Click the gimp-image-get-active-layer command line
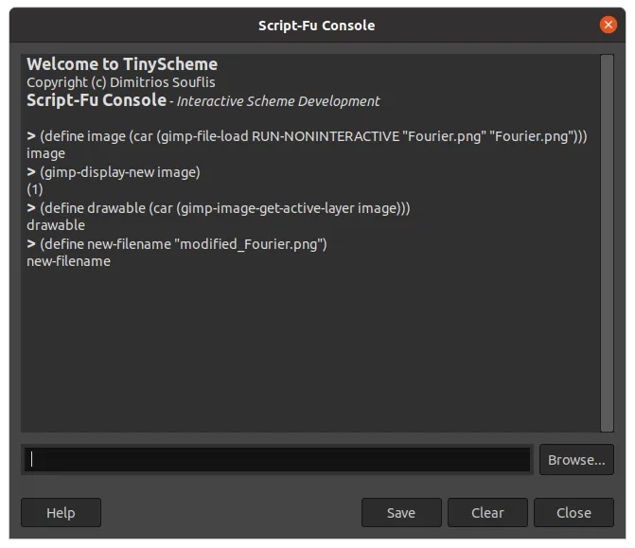This screenshot has width=635, height=548. 219,208
